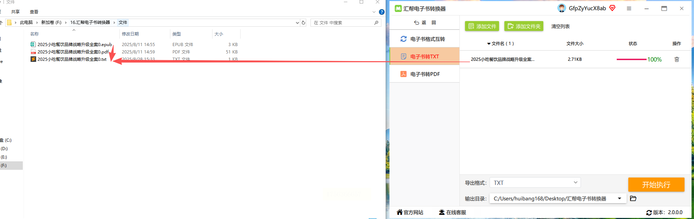Click the 添加文件 button

click(x=483, y=26)
